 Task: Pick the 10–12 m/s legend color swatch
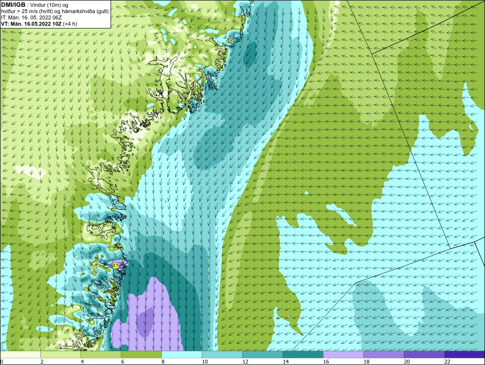(x=222, y=354)
